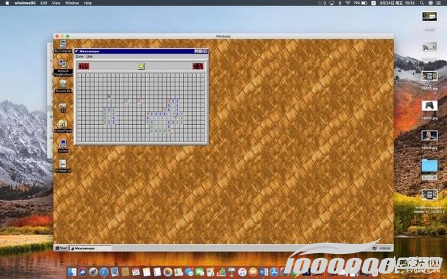447x279 pixels.
Task: Open the Window menu in macOS menu bar
Action: coord(72,3)
